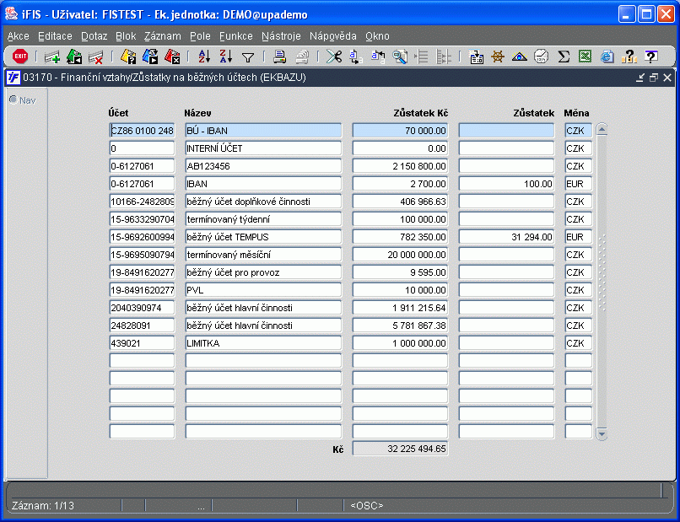Click the account field 24828091

142,326
